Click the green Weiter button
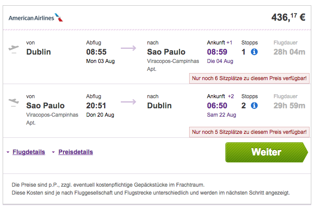The width and height of the screenshot is (321, 210). coord(266,152)
